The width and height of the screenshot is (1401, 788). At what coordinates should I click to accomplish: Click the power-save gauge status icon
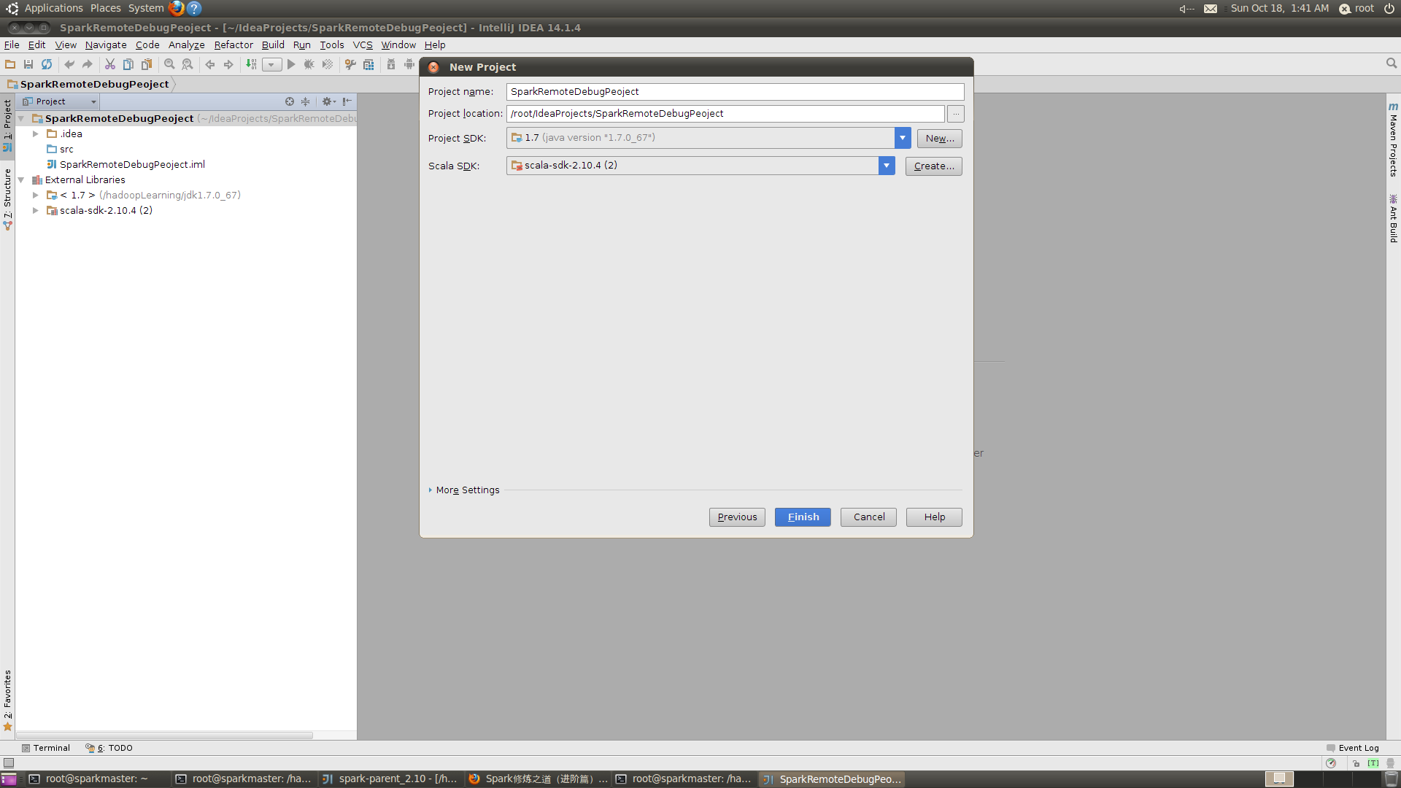(x=1331, y=763)
